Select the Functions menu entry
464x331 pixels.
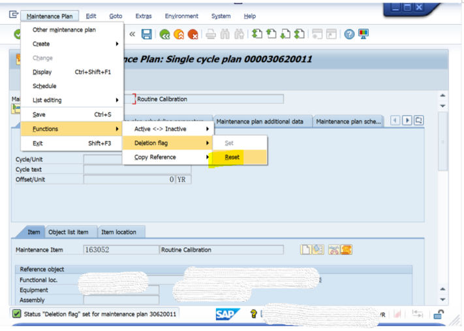pyautogui.click(x=72, y=129)
